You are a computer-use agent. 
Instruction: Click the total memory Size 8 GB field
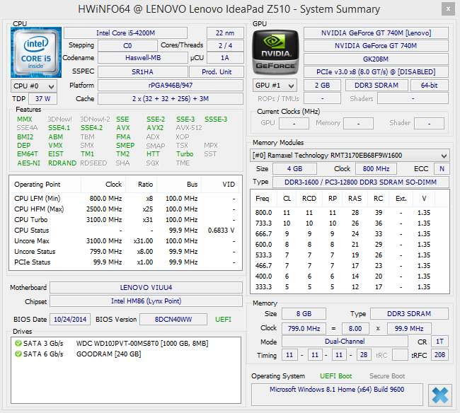click(304, 313)
